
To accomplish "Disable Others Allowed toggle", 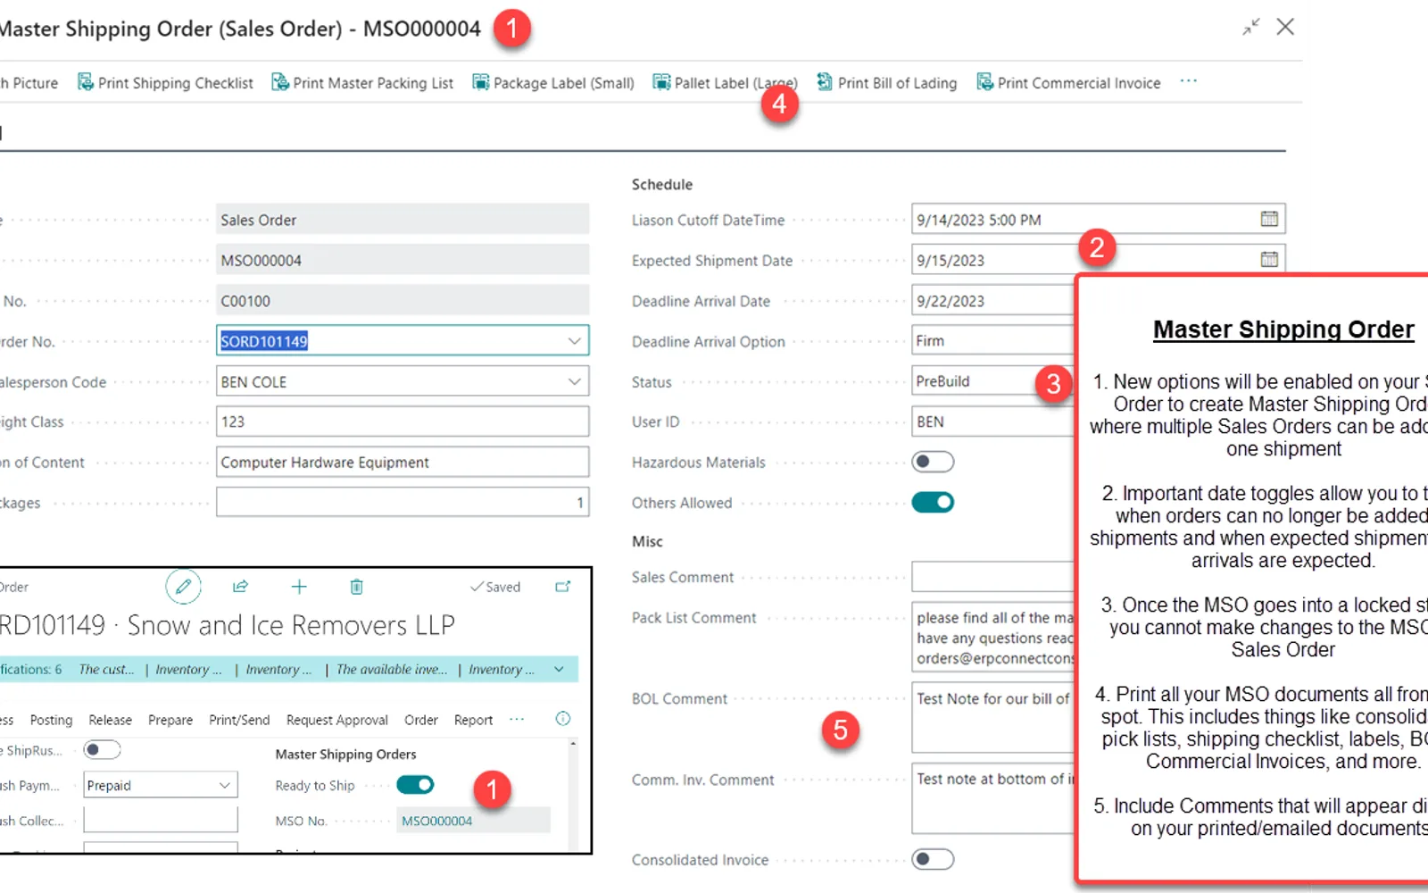I will pos(933,502).
